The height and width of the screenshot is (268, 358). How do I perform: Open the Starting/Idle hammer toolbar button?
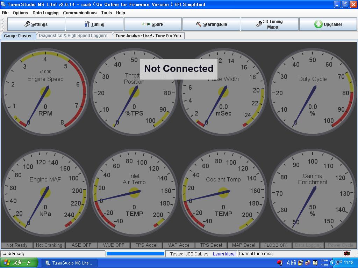point(211,24)
